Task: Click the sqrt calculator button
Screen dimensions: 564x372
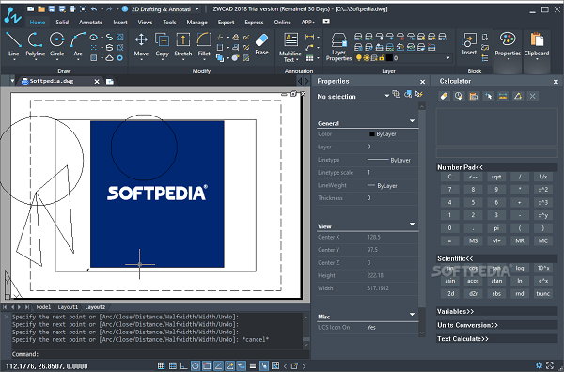Action: [496, 177]
